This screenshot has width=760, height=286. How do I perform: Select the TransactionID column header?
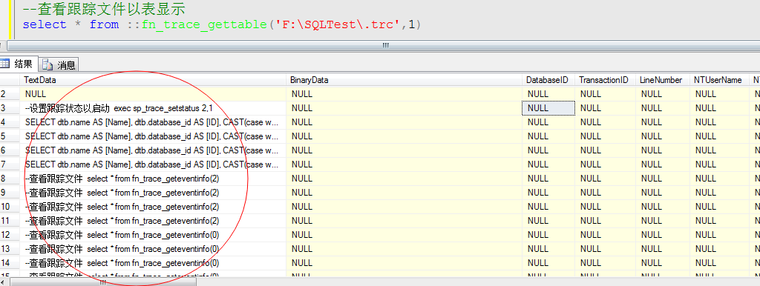point(605,80)
